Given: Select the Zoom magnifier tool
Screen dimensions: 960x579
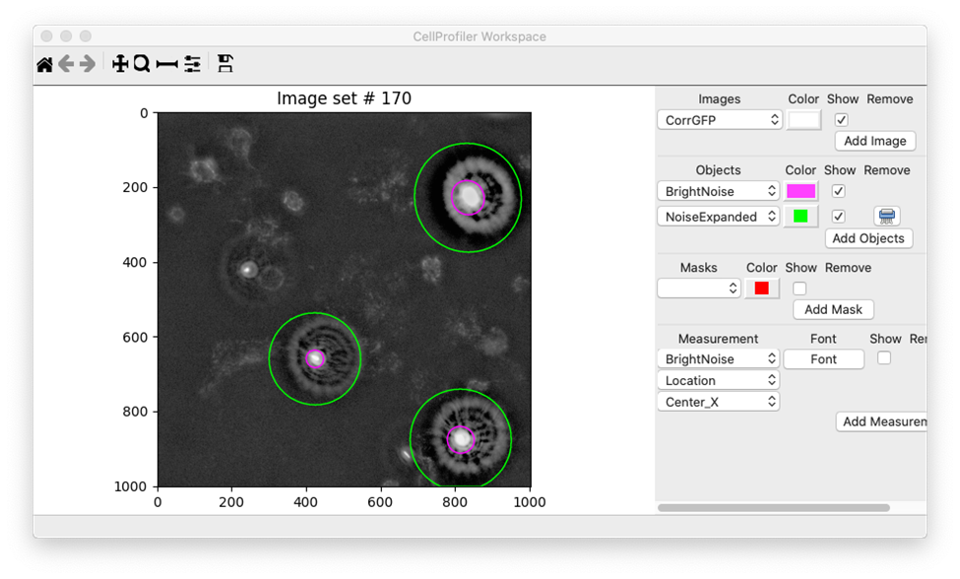Looking at the screenshot, I should [142, 64].
